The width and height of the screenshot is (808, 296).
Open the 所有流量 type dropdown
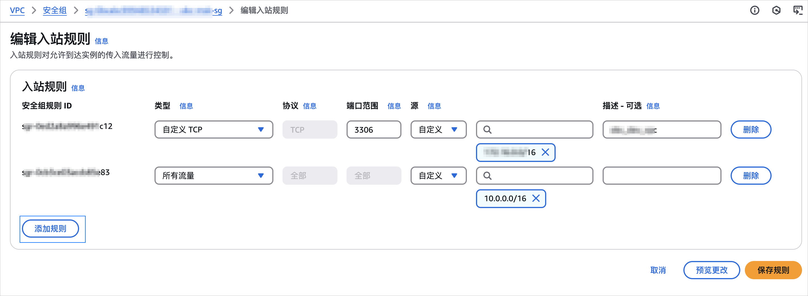pos(214,176)
